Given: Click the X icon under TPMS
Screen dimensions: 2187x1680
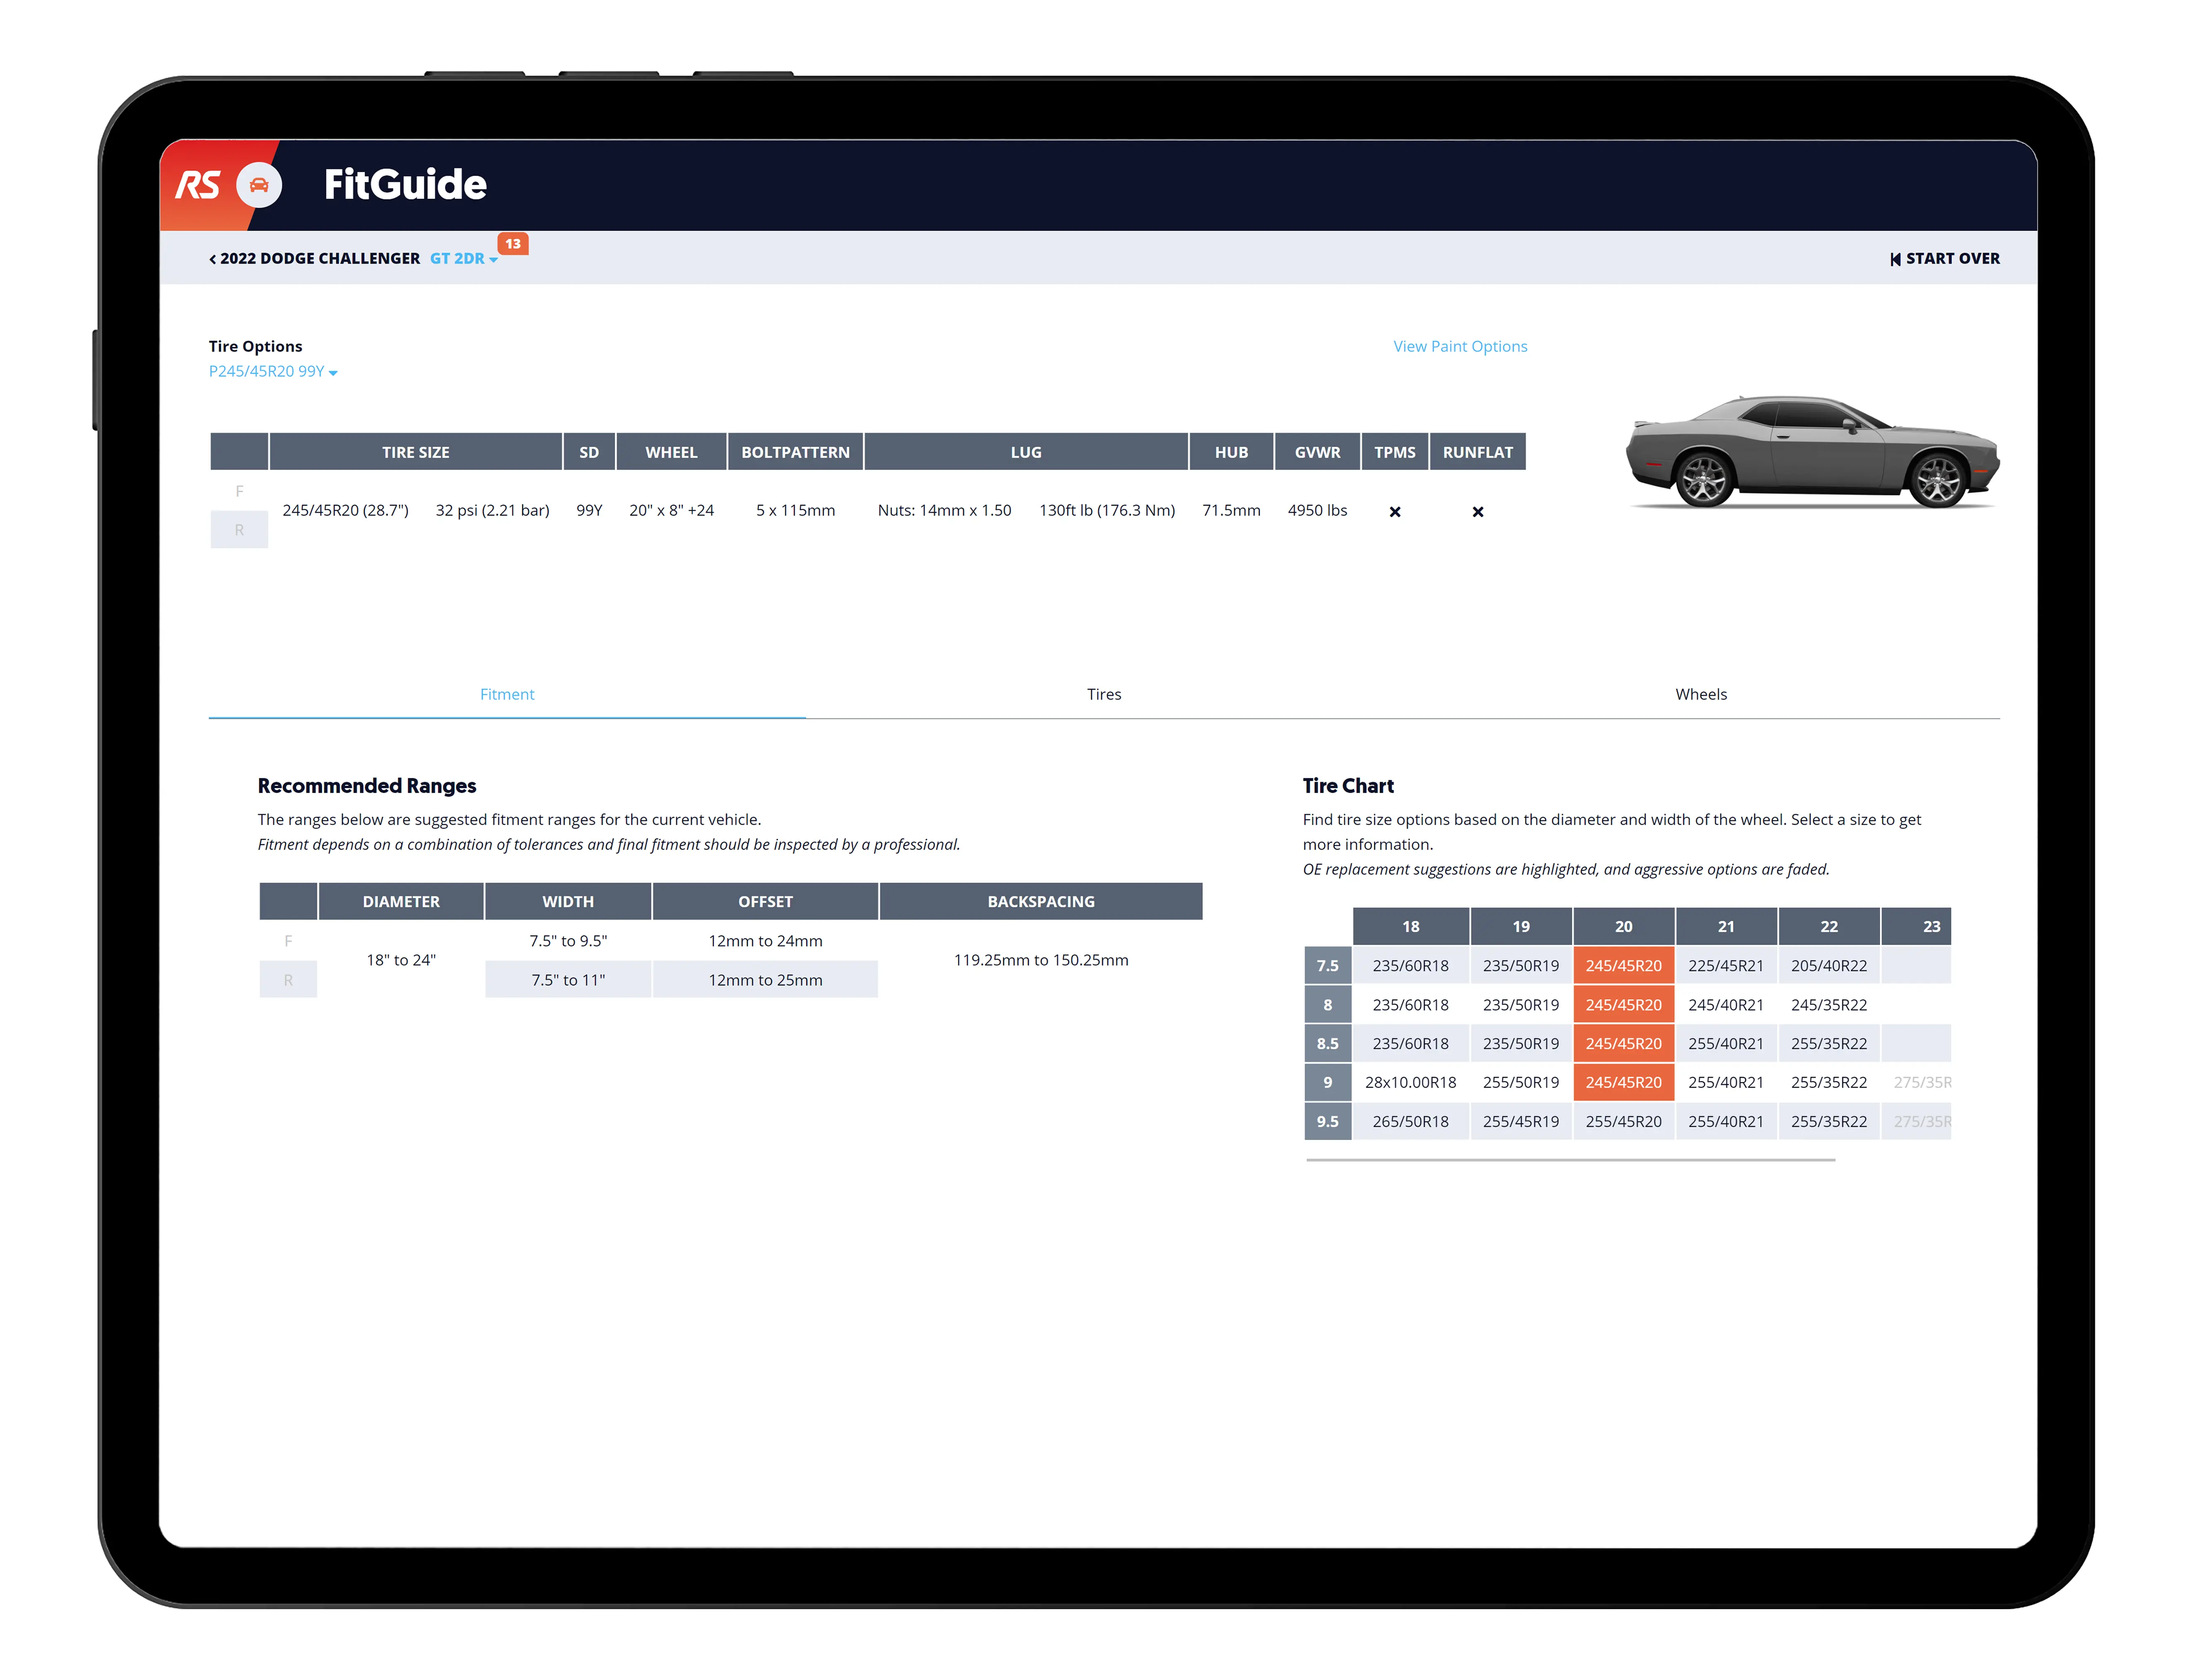Looking at the screenshot, I should coord(1395,511).
